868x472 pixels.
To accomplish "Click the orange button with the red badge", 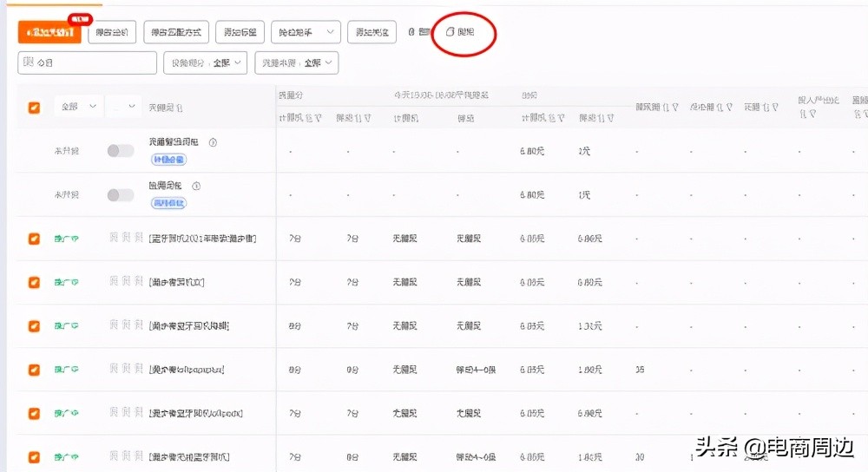I will click(49, 32).
